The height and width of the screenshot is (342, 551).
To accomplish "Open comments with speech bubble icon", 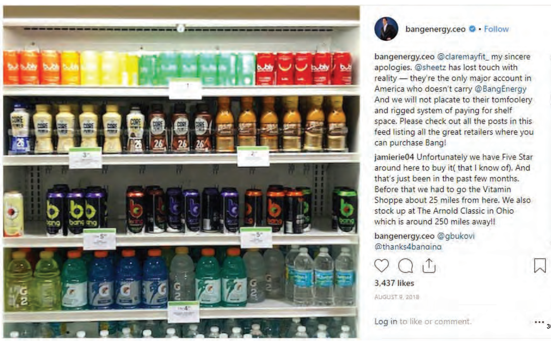I will pos(405,265).
